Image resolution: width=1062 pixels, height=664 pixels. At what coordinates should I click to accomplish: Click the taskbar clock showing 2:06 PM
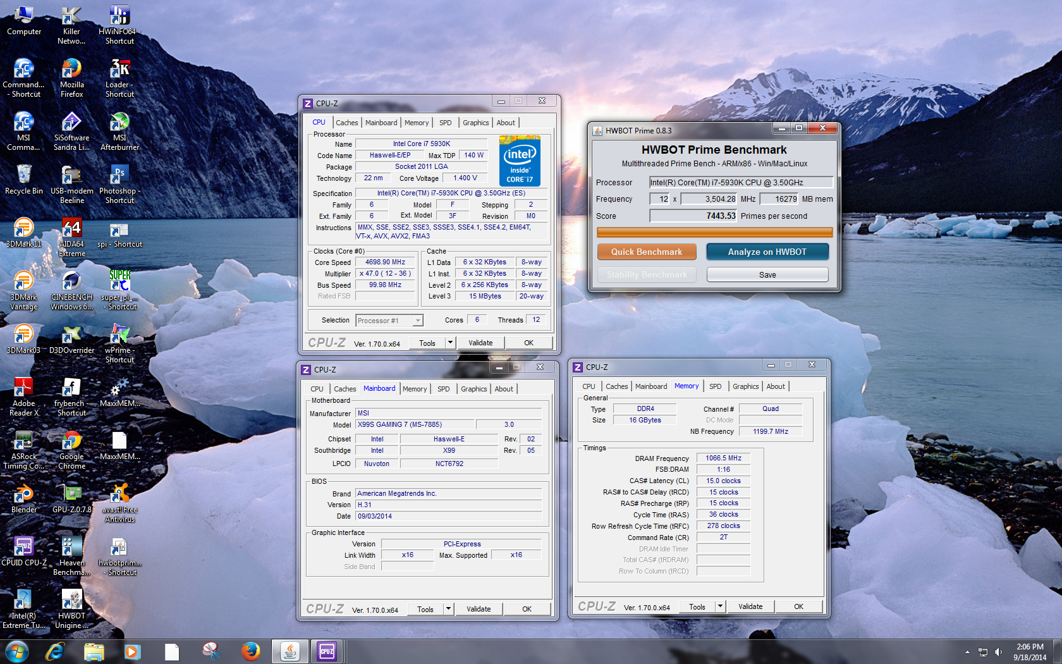(1030, 652)
